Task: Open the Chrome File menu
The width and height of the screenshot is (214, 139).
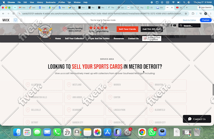Action: 19,2
